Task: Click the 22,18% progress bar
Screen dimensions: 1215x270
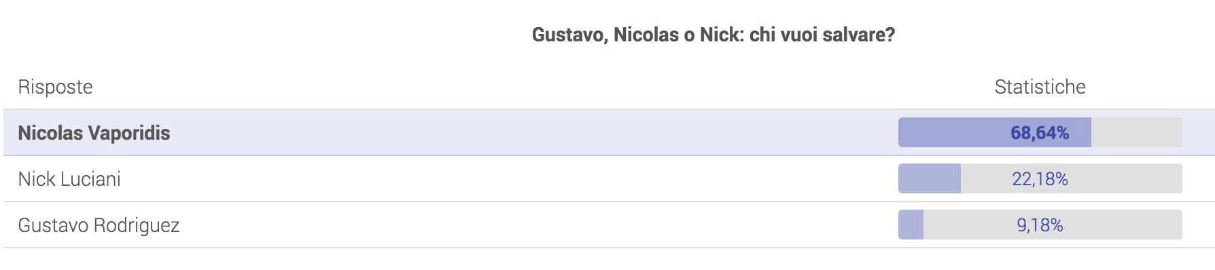Action: [1040, 178]
